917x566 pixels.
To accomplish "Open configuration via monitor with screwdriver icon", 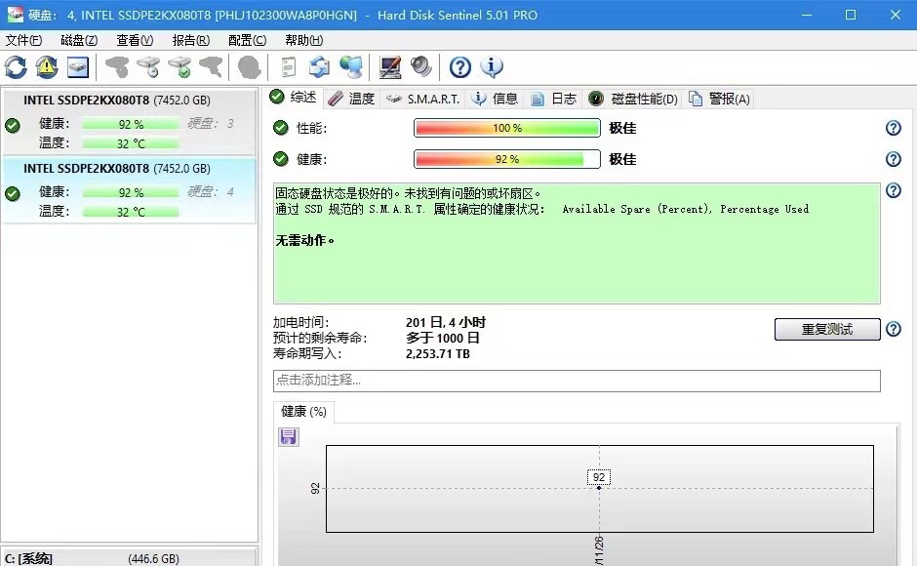I will 389,67.
